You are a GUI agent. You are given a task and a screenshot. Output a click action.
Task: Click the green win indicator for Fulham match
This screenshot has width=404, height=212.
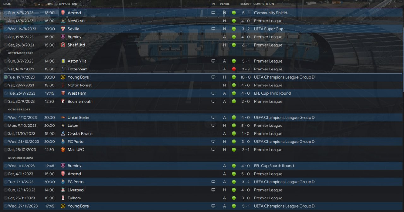pos(234,198)
